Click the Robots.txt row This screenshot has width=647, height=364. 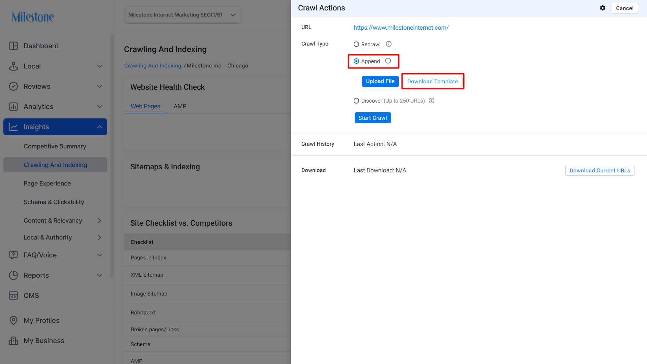click(208, 313)
